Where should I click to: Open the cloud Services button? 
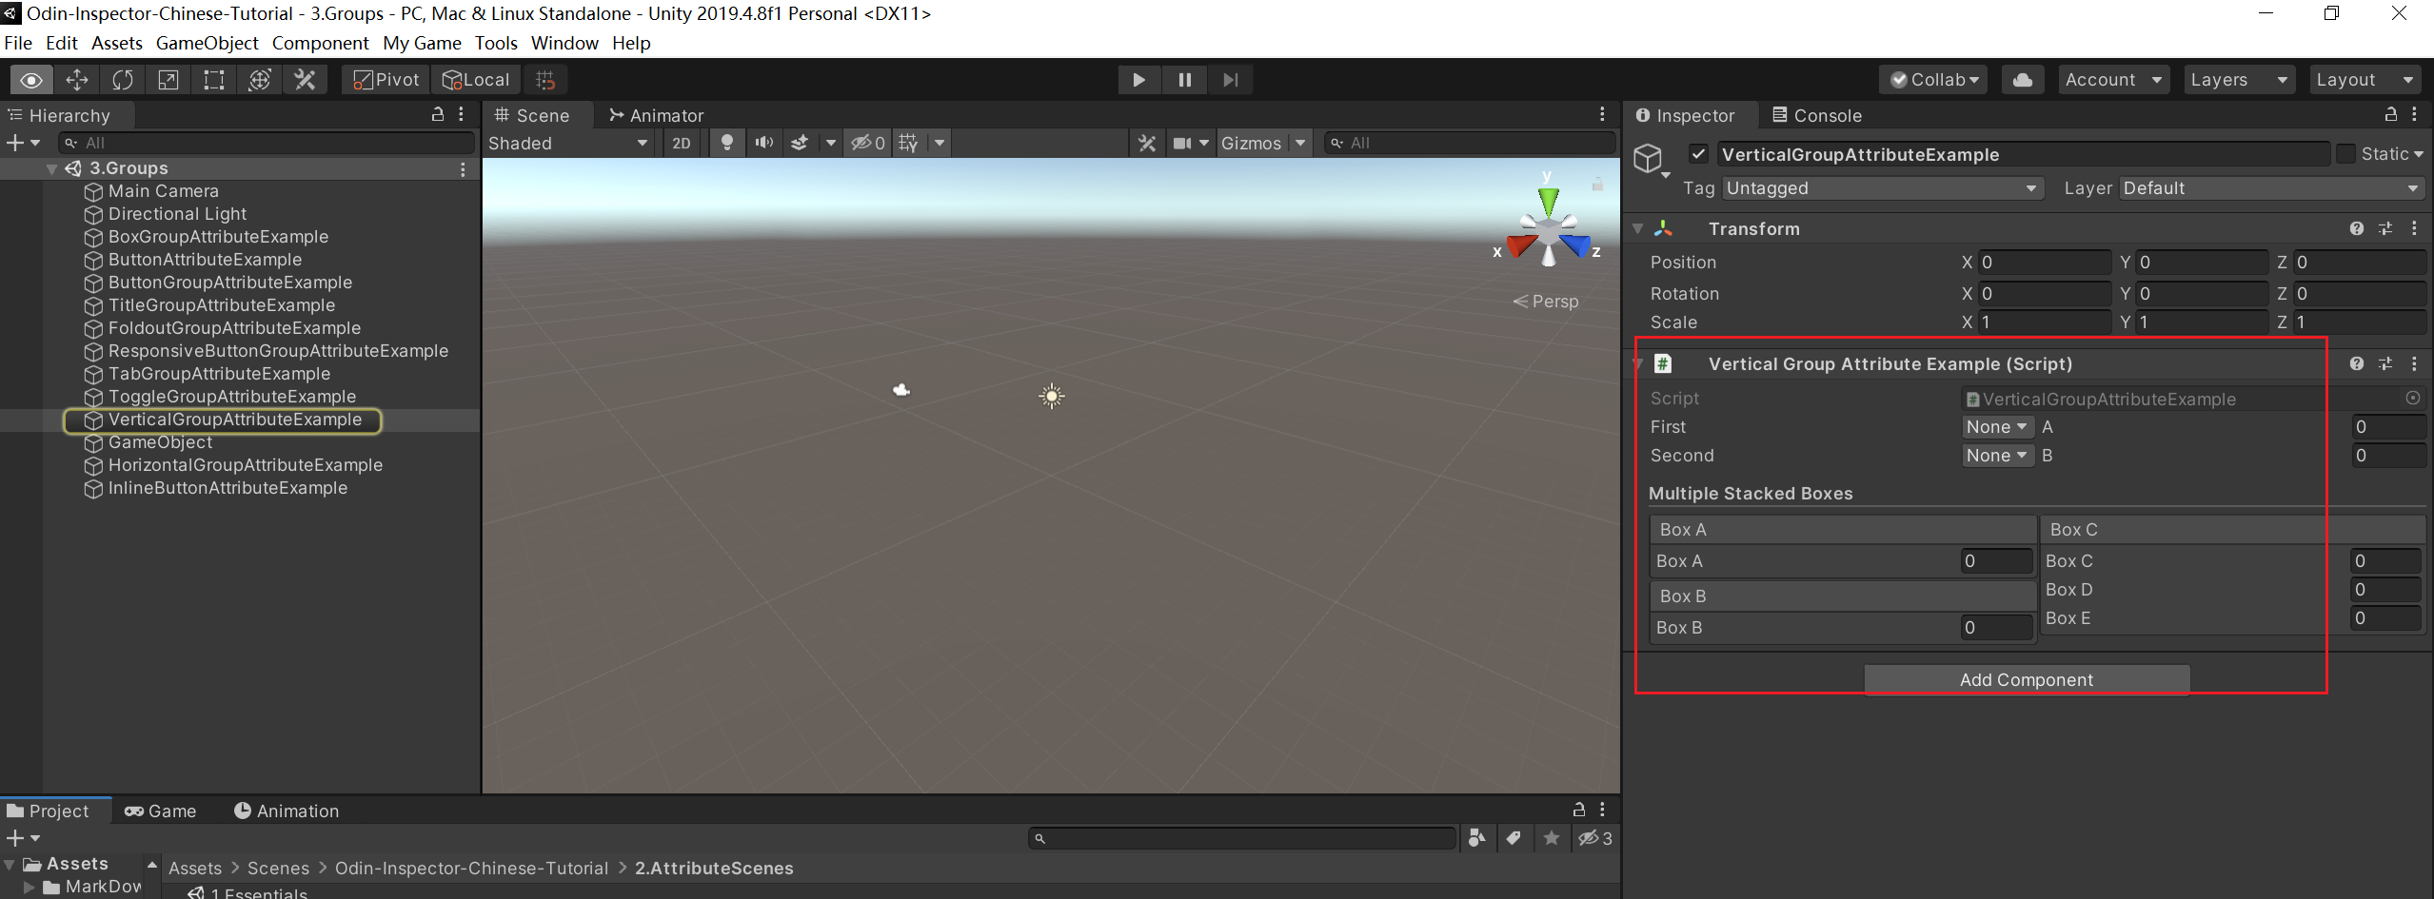(x=2023, y=80)
